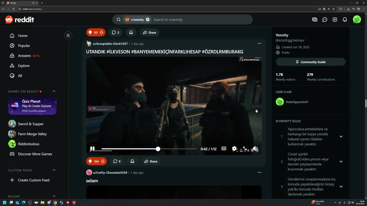Pause the video
Screen dimensions: 367x206
tap(92, 149)
